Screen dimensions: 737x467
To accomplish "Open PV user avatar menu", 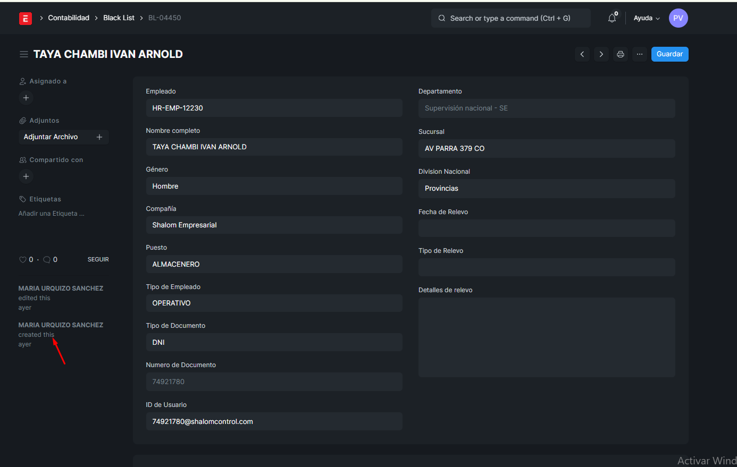I will point(678,18).
